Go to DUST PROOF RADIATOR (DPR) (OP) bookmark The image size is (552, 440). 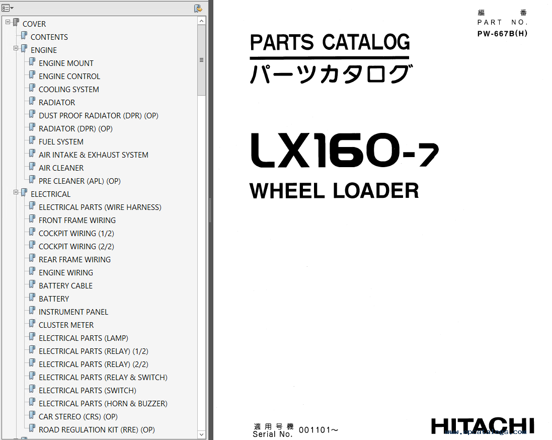coord(99,116)
